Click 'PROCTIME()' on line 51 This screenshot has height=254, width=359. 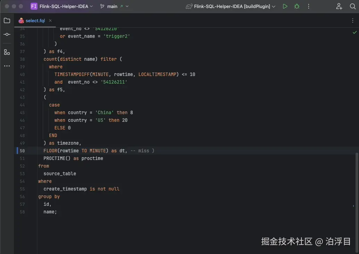pos(57,158)
